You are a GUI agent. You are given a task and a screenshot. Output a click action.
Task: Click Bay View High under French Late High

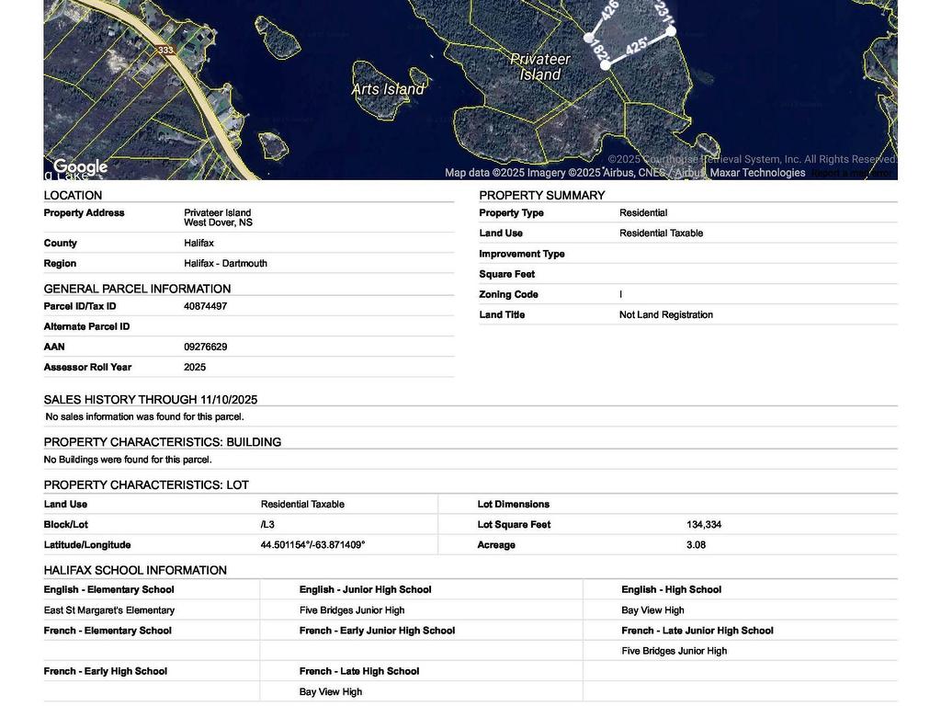pos(331,692)
